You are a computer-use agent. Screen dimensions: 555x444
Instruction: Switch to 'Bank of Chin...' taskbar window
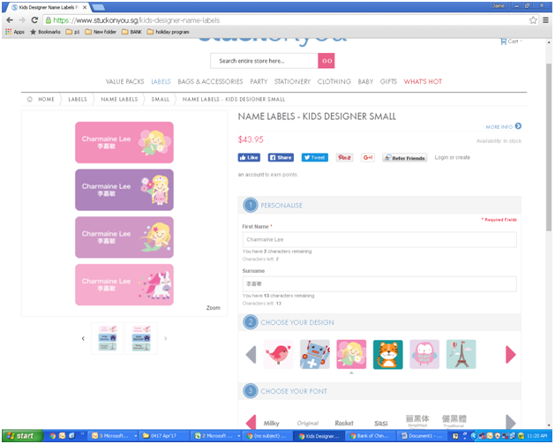[370, 436]
